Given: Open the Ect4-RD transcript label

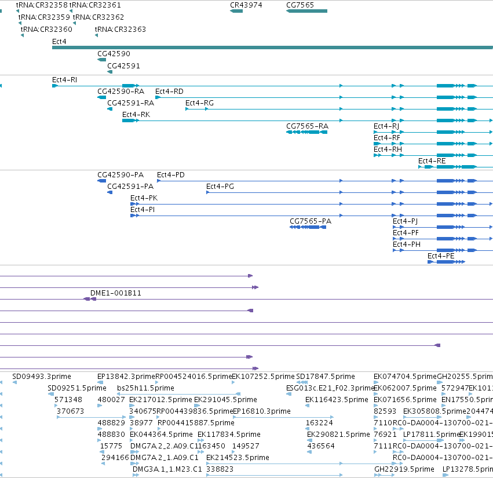Looking at the screenshot, I should tap(169, 92).
